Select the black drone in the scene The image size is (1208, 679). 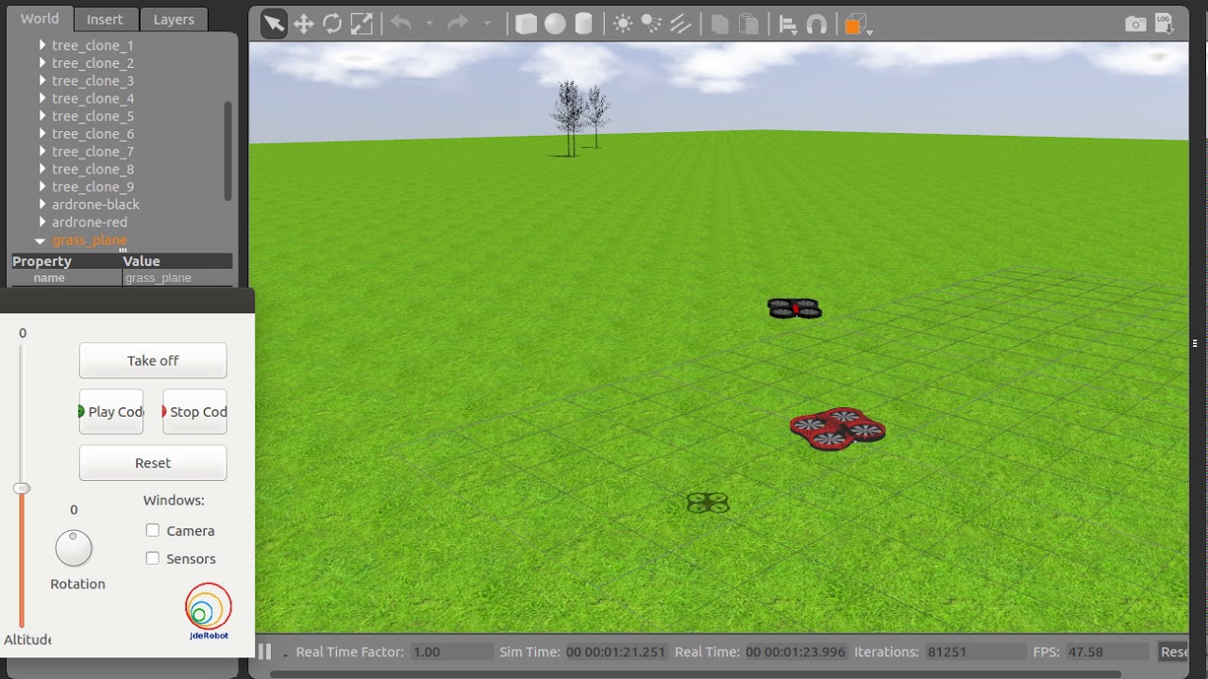795,308
